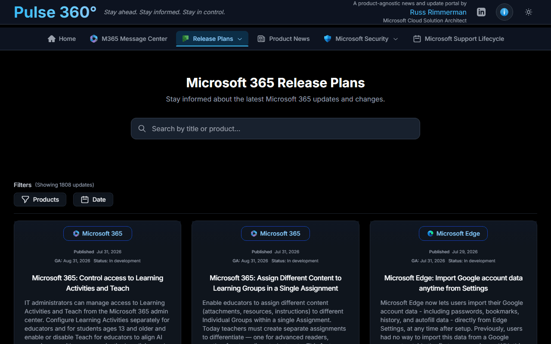
Task: Click the info circle icon
Action: (x=505, y=12)
